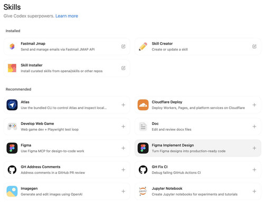Click 'Create Jupyter notebooks for experiments' description
This screenshot has height=204, width=264.
pyautogui.click(x=194, y=195)
